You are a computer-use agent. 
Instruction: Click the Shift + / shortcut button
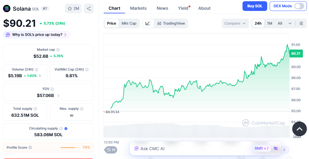point(261,148)
